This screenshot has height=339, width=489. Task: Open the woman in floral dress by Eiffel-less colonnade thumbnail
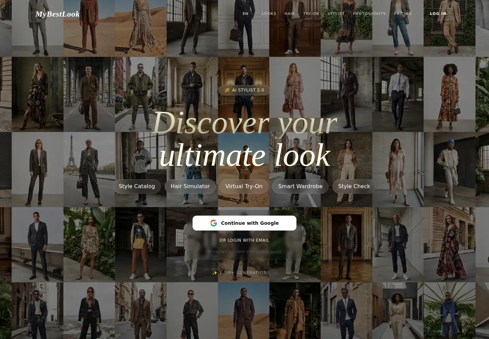point(37,94)
